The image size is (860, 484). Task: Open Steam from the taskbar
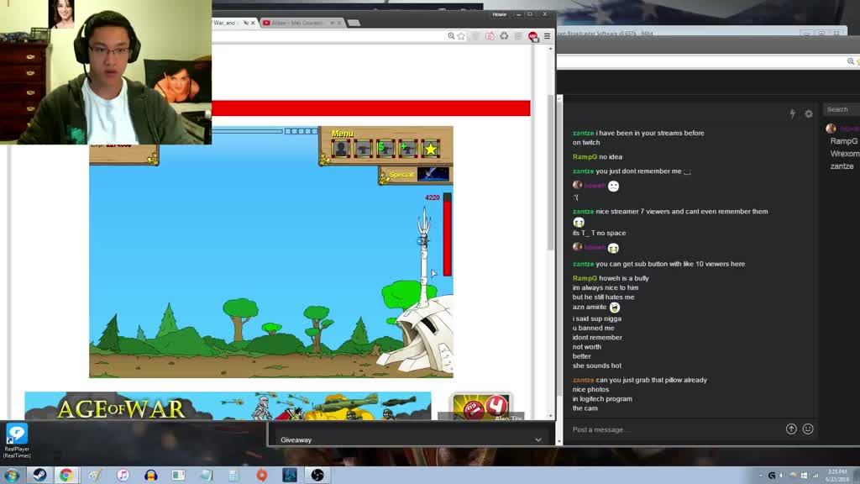point(39,476)
